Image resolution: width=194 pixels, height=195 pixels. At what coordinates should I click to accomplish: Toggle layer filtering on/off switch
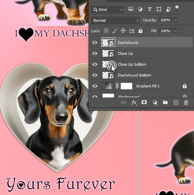(x=177, y=9)
